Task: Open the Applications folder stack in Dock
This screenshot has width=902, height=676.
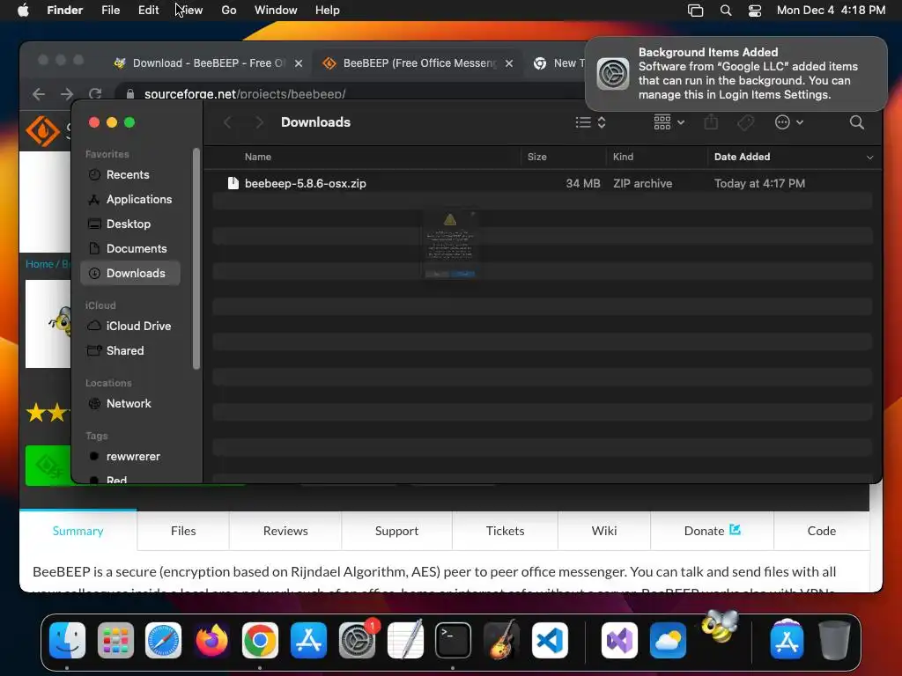Action: pos(787,640)
